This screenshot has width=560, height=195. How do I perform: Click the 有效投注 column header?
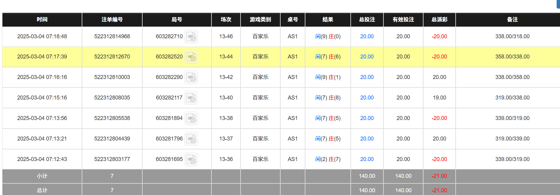(403, 20)
